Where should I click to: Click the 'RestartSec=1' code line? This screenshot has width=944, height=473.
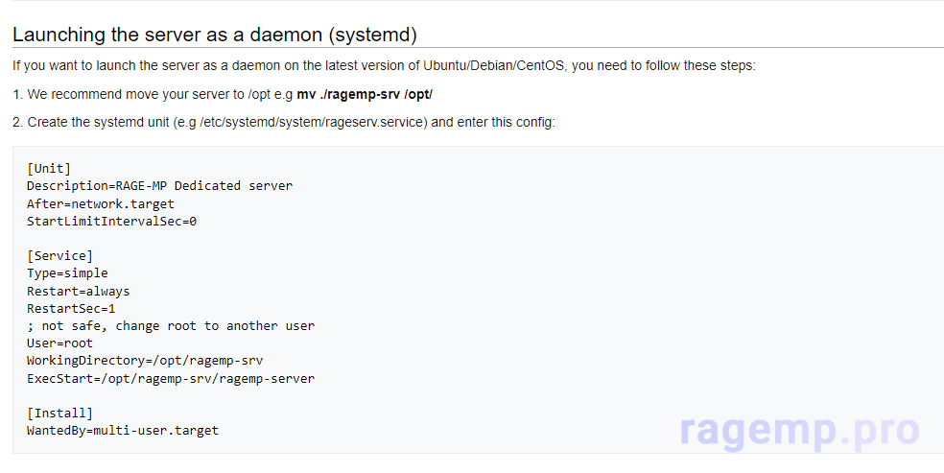click(71, 308)
